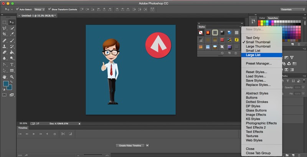
Task: Select the Pen tool
Action: [x=4, y=64]
